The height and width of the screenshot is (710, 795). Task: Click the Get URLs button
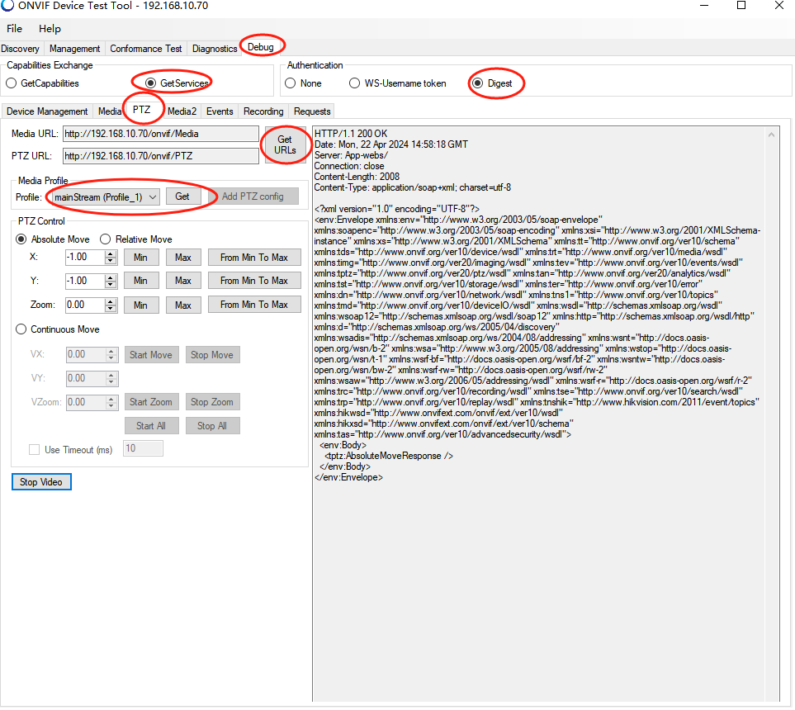pos(285,144)
